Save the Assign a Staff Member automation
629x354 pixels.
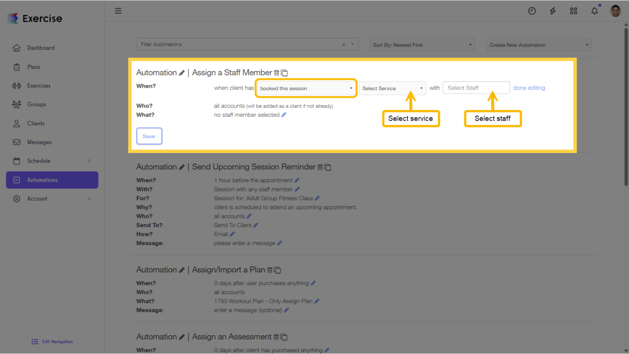pyautogui.click(x=149, y=136)
